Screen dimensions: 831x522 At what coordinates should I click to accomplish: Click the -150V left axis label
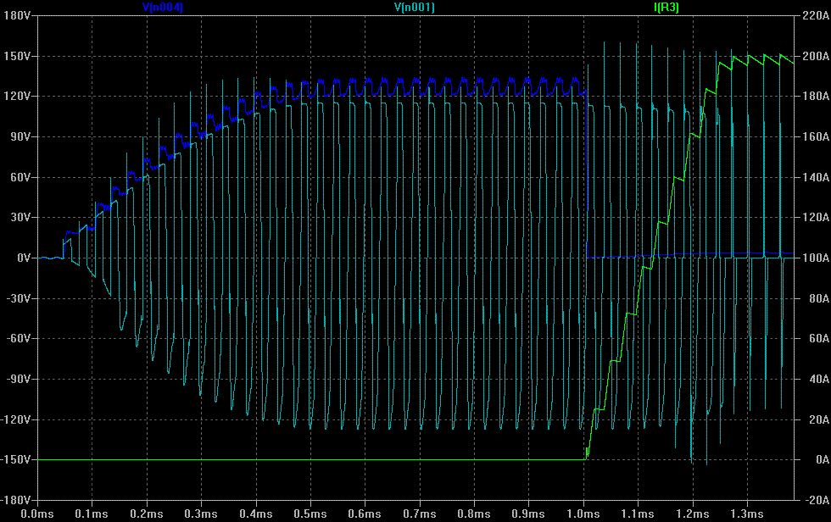(15, 460)
